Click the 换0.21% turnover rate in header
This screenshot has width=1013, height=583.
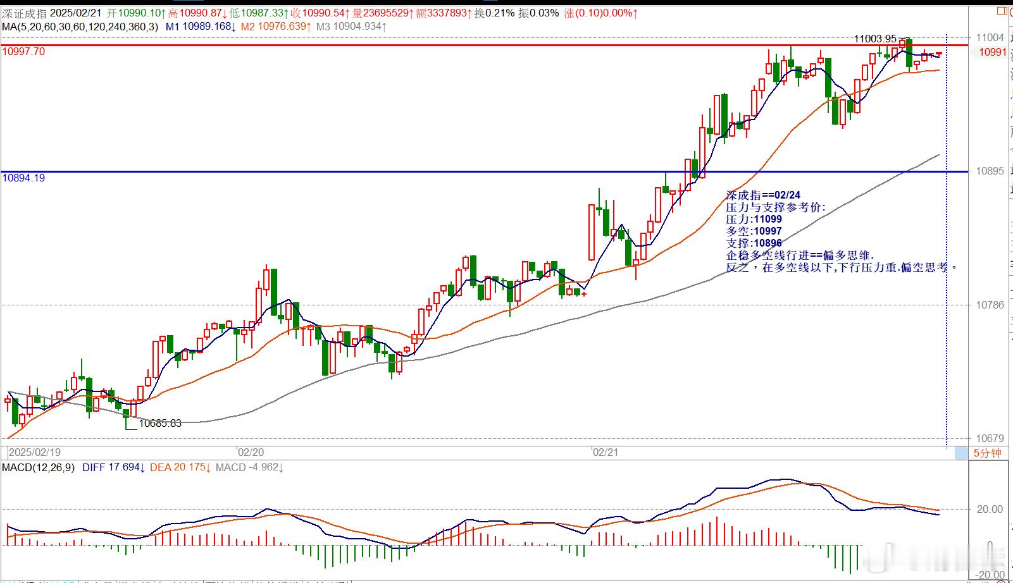(495, 13)
